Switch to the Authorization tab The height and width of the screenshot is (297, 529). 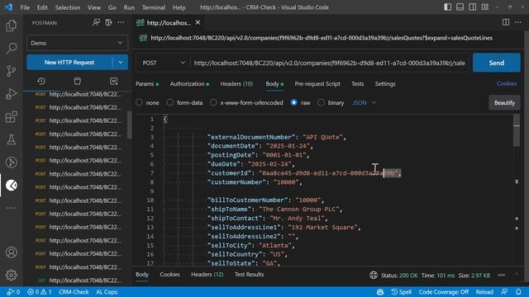[189, 84]
